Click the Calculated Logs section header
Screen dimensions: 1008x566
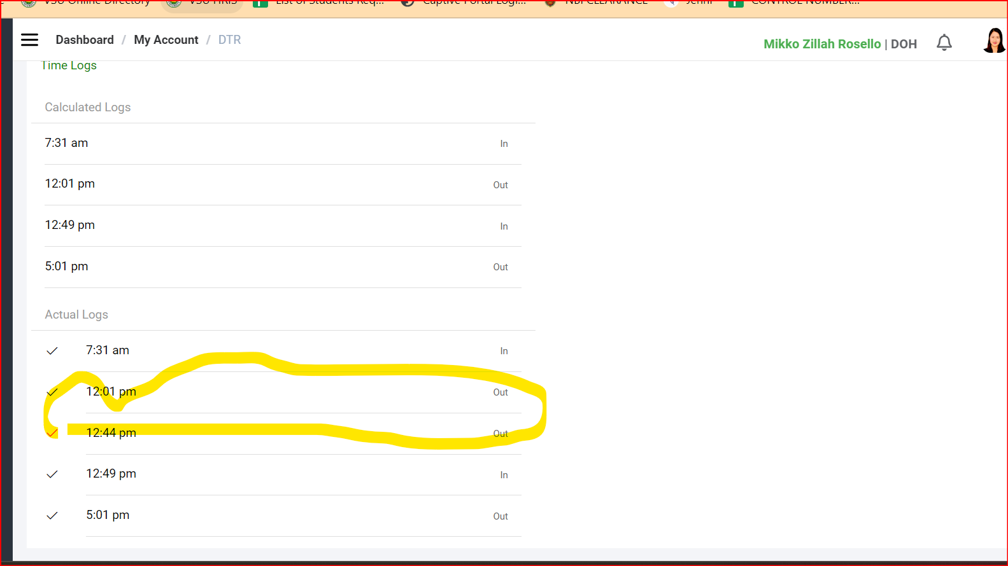(88, 107)
